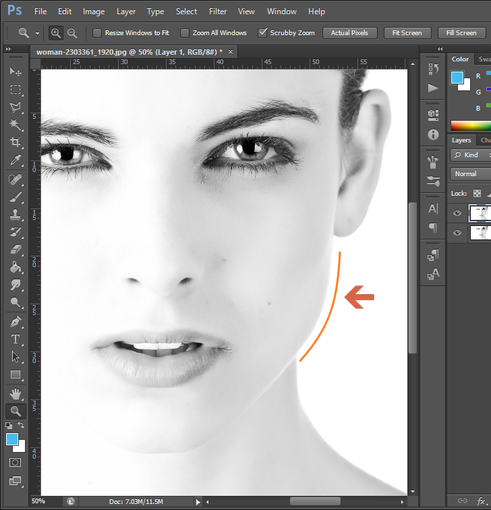Select the Rectangle shape tool
491x510 pixels.
16,374
